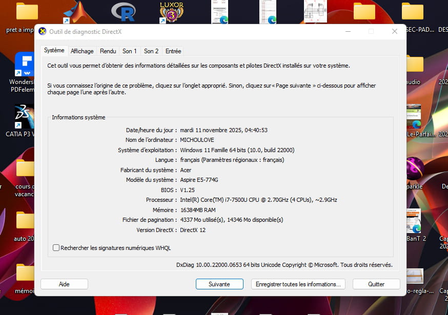Click "Enregistrer toutes les informations..." button

tap(298, 284)
